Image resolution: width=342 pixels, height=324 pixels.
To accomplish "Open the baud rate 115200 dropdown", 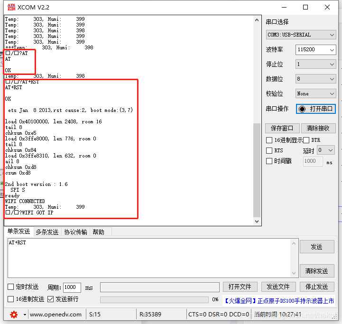I will coord(315,49).
